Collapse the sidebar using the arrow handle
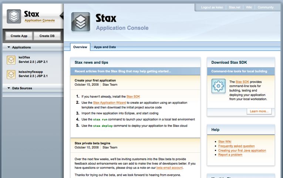283x178 pixels. (61, 16)
